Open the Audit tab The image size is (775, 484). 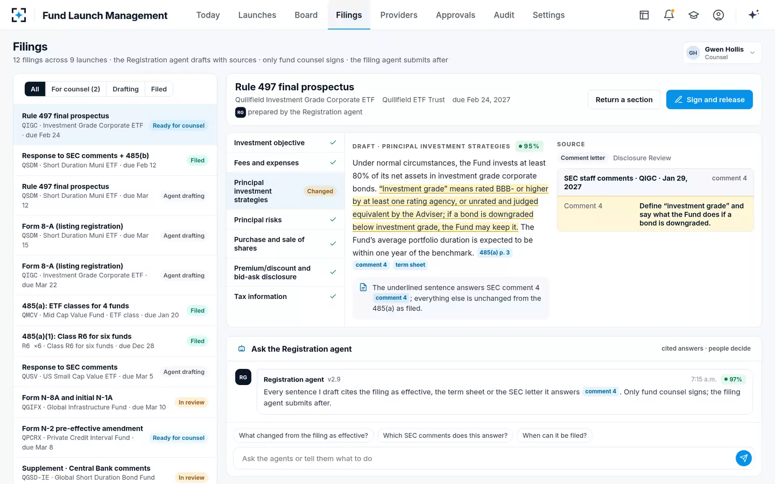coord(504,15)
